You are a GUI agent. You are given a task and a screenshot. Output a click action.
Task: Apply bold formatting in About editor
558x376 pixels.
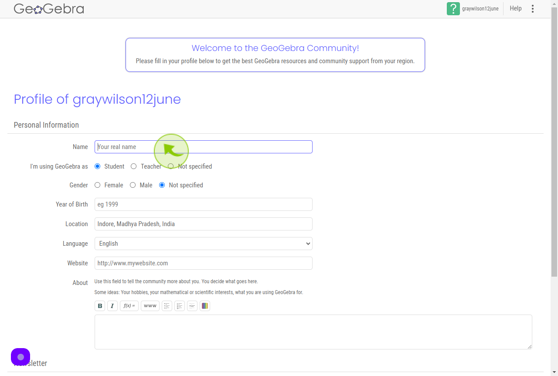pos(100,306)
